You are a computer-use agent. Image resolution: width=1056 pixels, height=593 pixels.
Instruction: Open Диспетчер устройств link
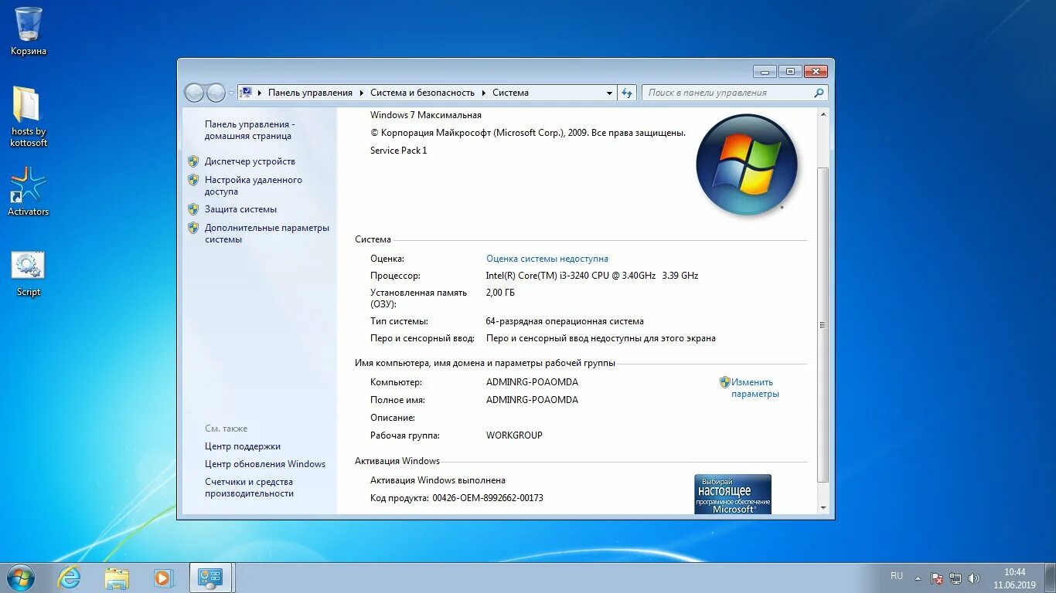(250, 161)
